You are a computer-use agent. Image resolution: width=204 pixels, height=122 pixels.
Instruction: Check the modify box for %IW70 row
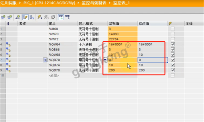173,34
